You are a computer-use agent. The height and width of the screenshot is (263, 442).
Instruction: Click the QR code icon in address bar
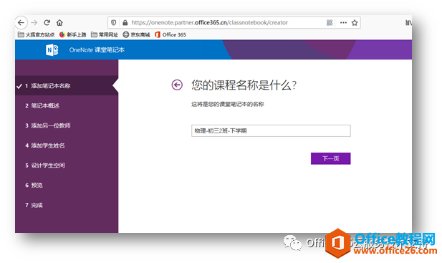pos(330,22)
